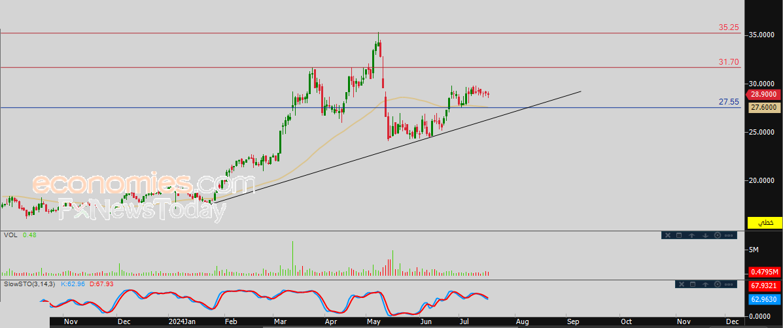This screenshot has width=783, height=328.
Task: Open more options for VOL panel
Action: pyautogui.click(x=729, y=235)
